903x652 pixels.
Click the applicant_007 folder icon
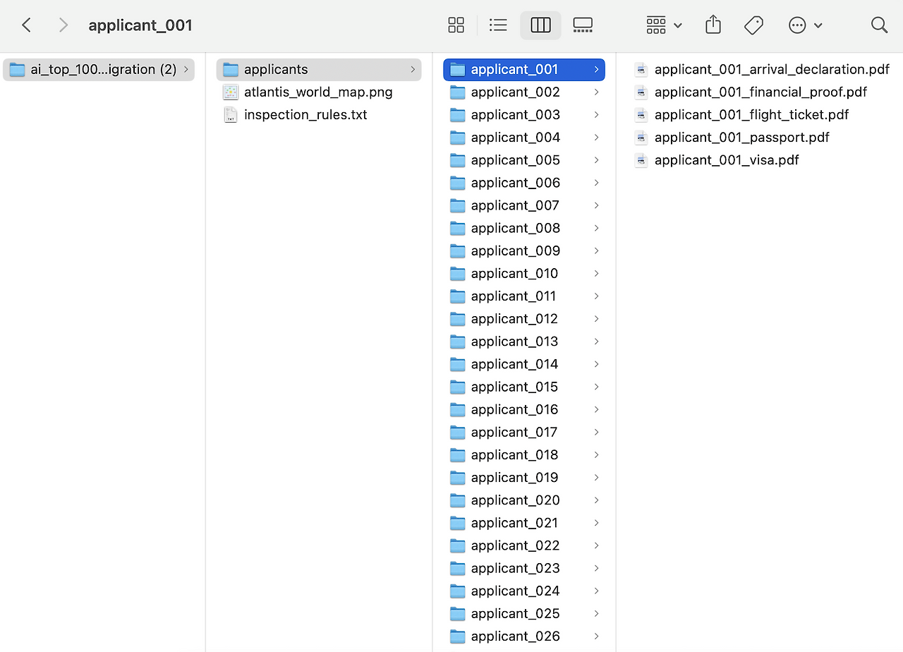pos(458,205)
